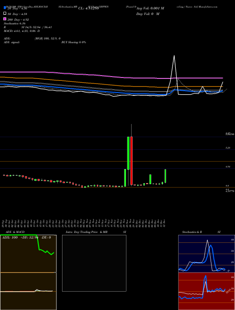This screenshot has width=235, height=310.
Task: Click the rightmost green candlestick
Action: click(x=165, y=176)
